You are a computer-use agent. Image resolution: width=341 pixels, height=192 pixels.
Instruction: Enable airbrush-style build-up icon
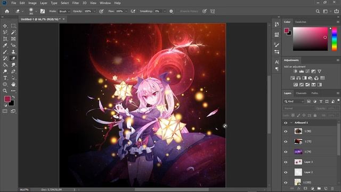(x=133, y=11)
